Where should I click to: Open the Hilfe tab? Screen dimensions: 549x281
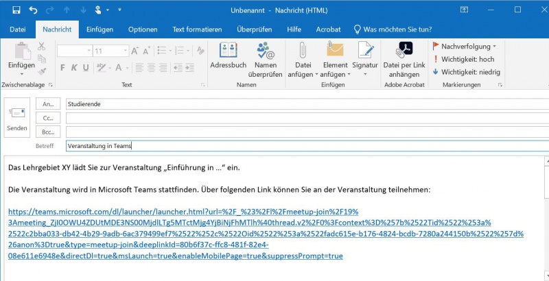pyautogui.click(x=294, y=29)
